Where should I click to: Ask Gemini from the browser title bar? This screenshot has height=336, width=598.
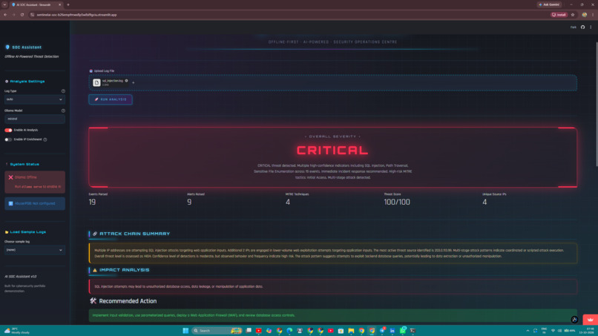(549, 4)
